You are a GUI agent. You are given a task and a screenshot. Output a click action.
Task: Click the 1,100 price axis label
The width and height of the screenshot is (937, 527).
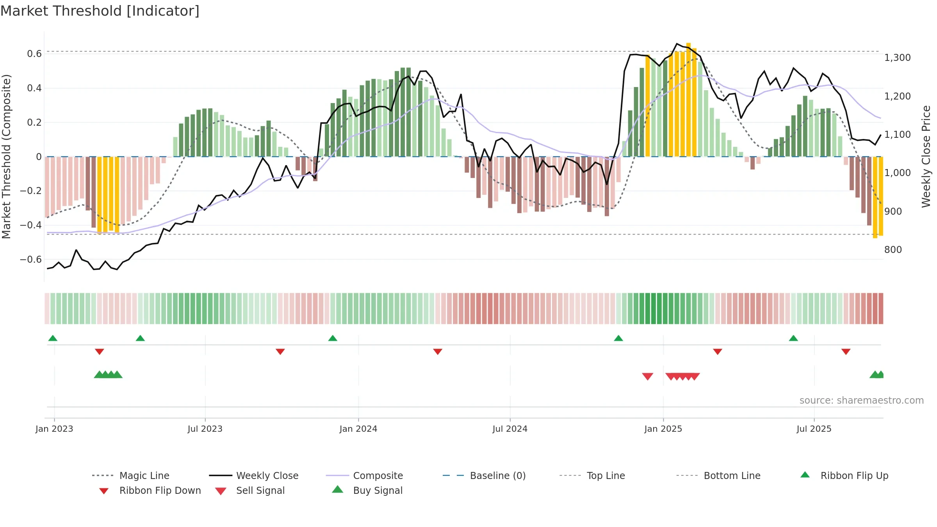click(898, 134)
